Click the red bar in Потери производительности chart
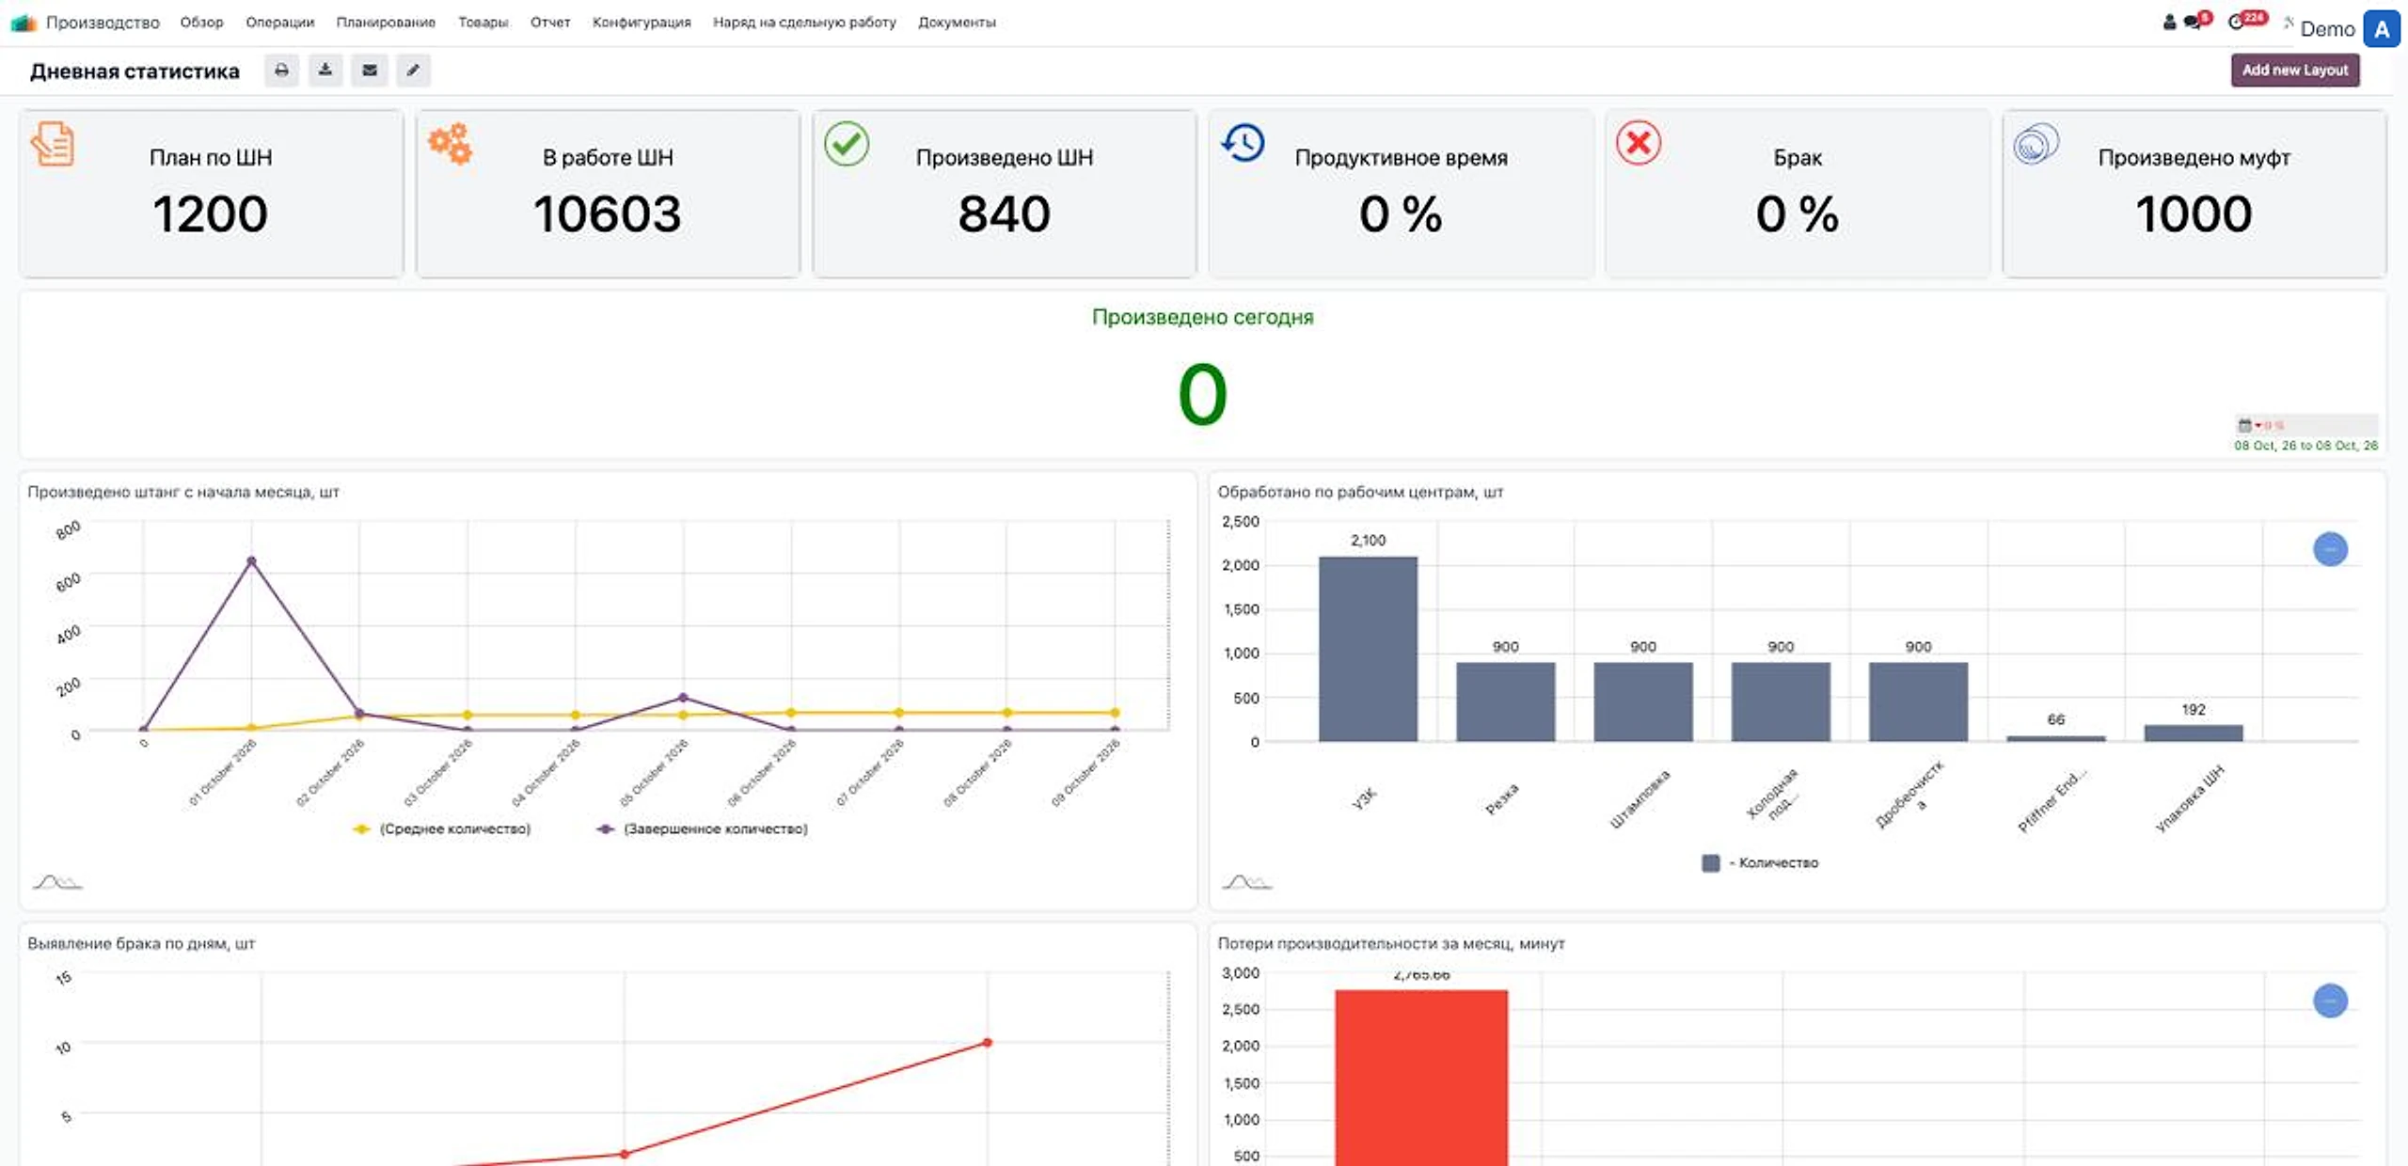Screen dimensions: 2408x1166 coord(1421,1078)
